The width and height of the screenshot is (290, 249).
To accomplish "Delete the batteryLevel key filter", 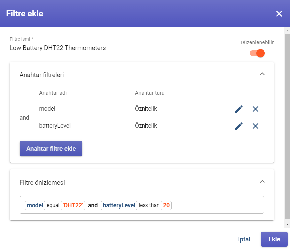I will [255, 126].
